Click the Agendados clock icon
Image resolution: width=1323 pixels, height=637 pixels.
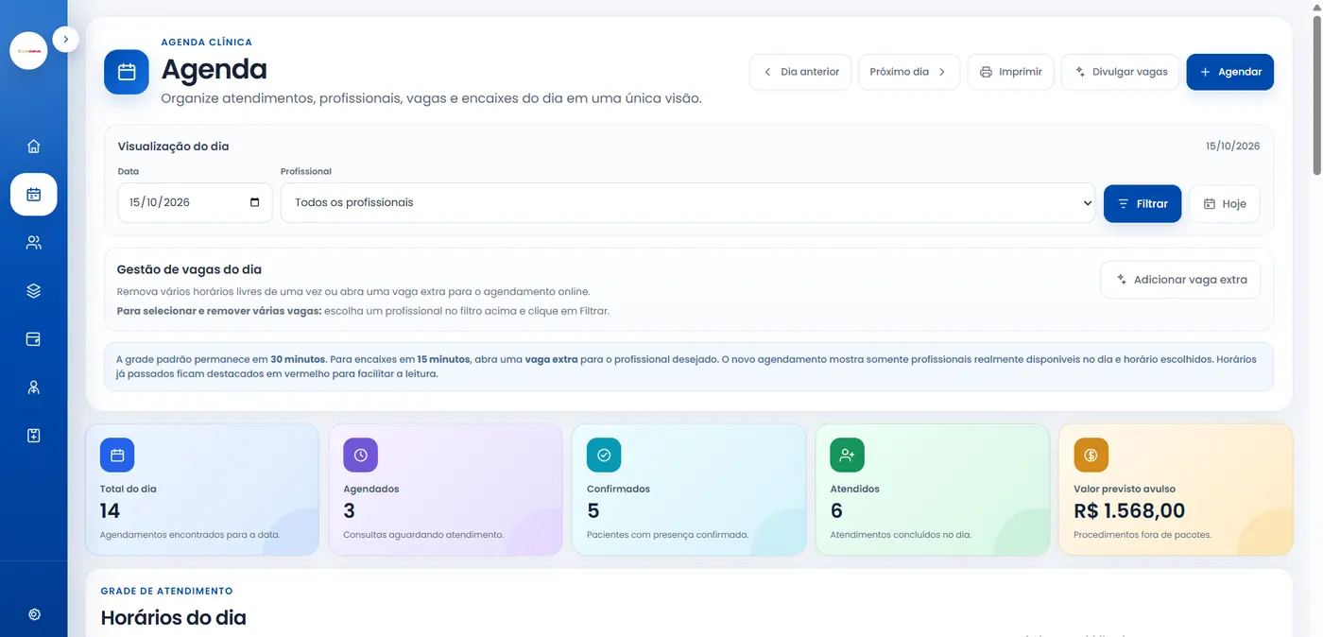pyautogui.click(x=360, y=456)
